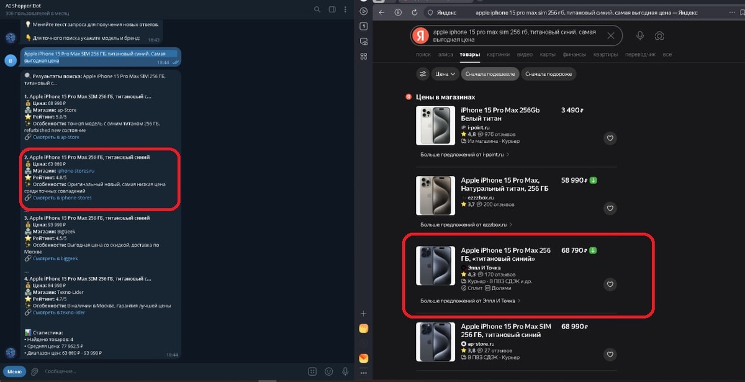
Task: Switch to the карты tab
Action: (548, 55)
